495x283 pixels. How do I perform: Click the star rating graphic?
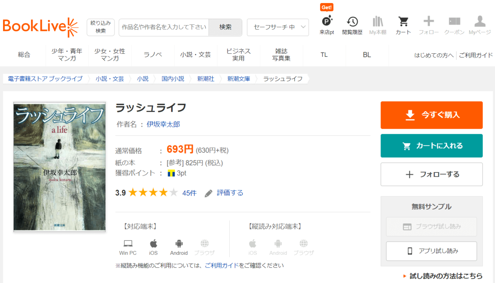click(153, 193)
